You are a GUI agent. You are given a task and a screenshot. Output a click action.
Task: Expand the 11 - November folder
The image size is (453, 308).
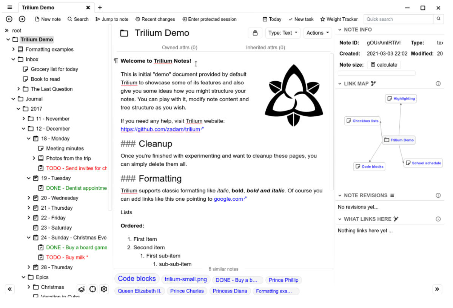[24, 119]
